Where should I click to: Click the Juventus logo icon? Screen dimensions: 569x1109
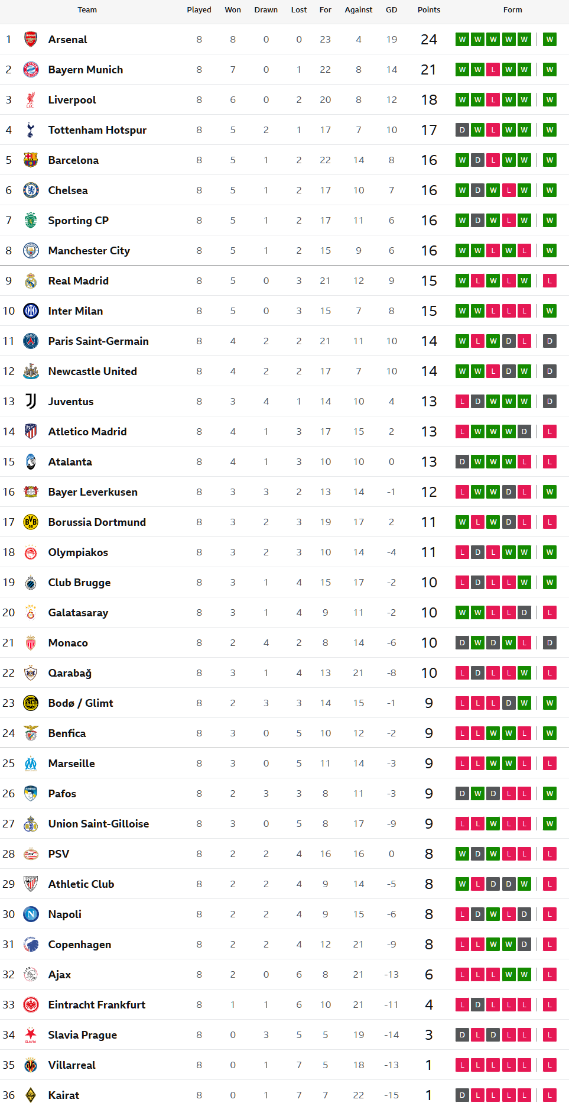pyautogui.click(x=31, y=402)
